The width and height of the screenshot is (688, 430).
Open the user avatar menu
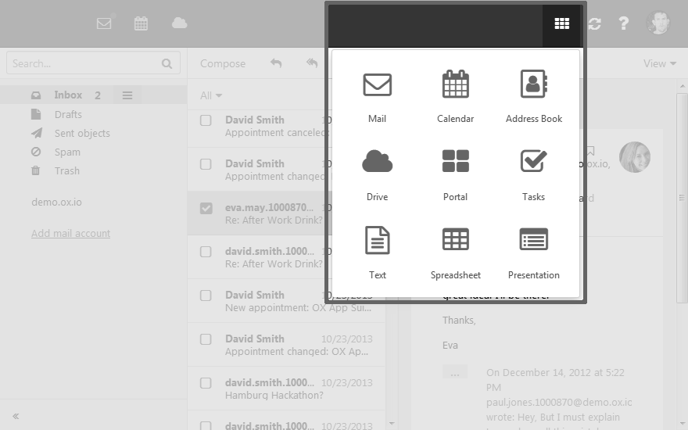point(658,23)
